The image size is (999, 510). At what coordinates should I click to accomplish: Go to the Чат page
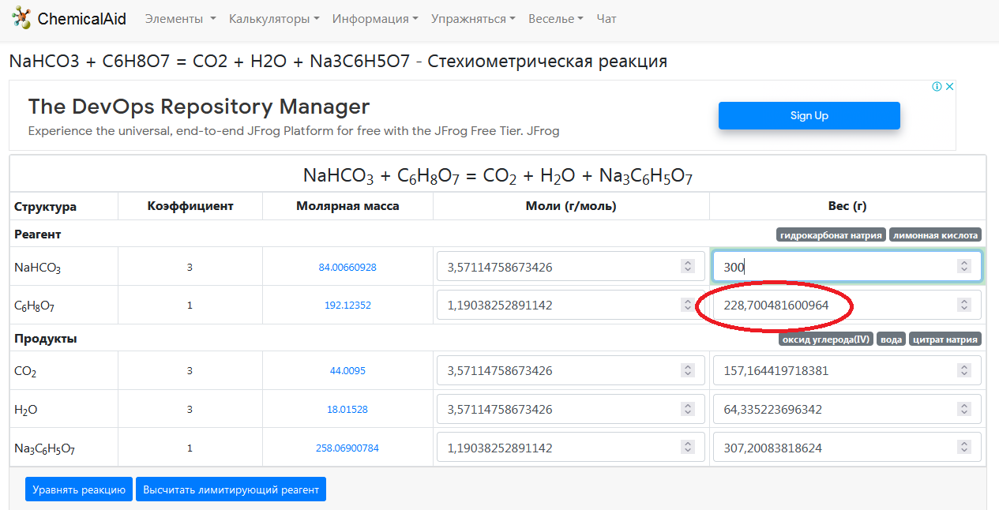pos(607,19)
